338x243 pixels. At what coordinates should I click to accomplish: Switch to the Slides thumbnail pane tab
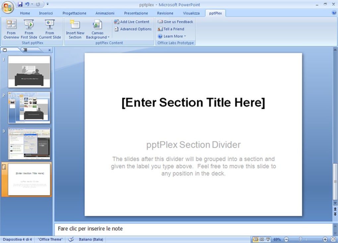point(5,50)
